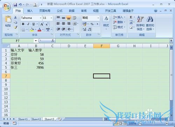175x127 pixels.
Task: Click the text orientation icon
Action: coord(69,29)
